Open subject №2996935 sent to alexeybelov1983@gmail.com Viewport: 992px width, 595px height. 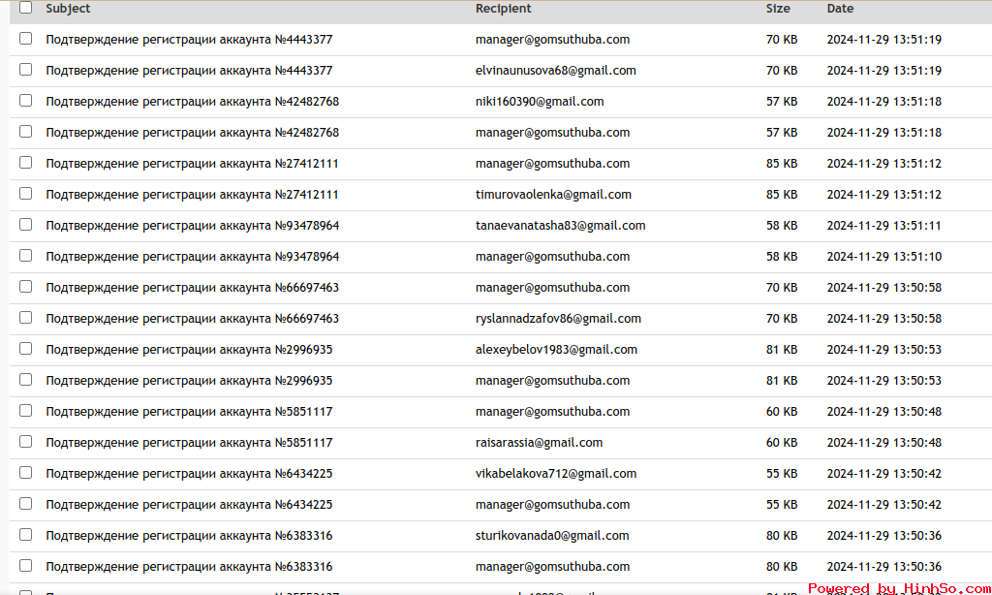[189, 350]
